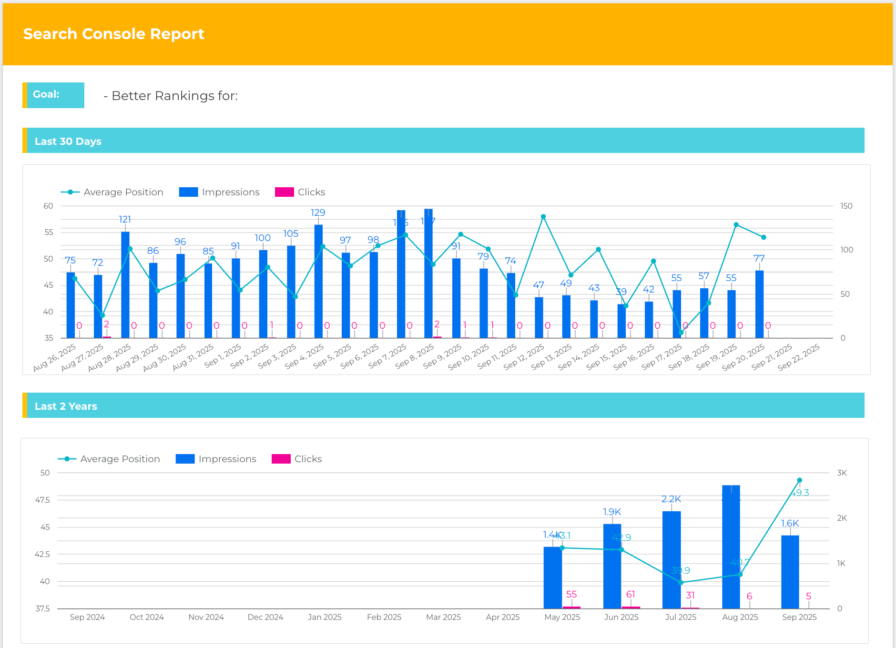Click pink Clicks swatch in Last 2 Years legend
The image size is (896, 648).
pos(281,459)
